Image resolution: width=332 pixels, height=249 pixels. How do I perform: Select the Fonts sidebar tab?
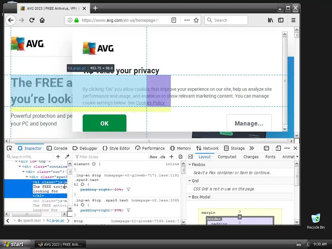coord(270,157)
